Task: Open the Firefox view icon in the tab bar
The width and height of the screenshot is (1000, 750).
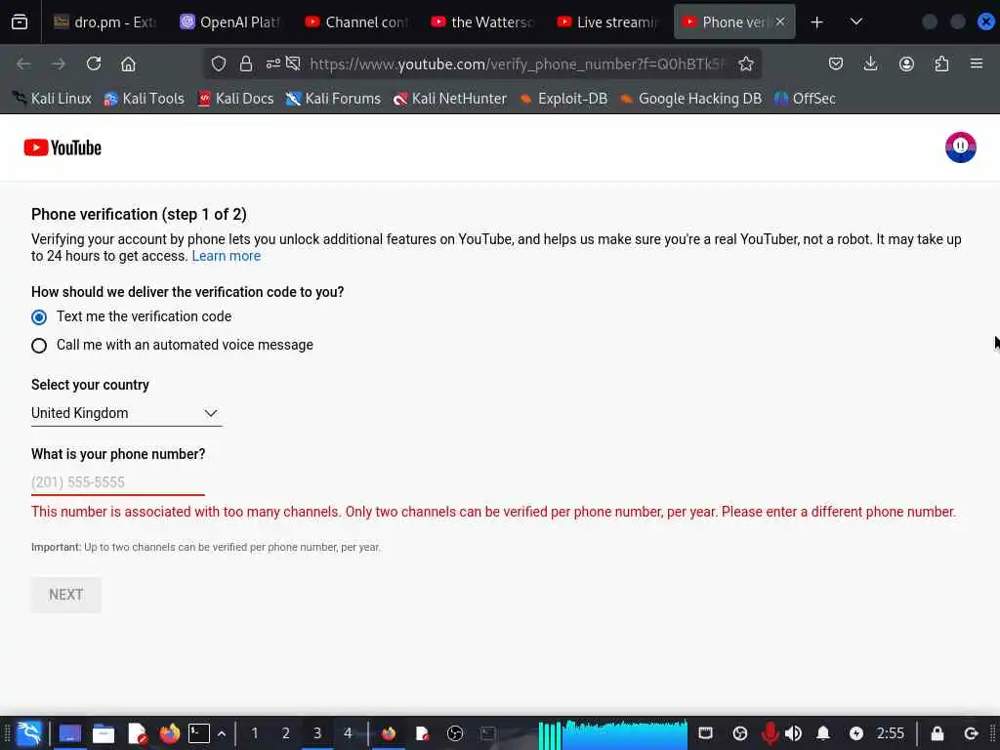Action: (x=20, y=22)
